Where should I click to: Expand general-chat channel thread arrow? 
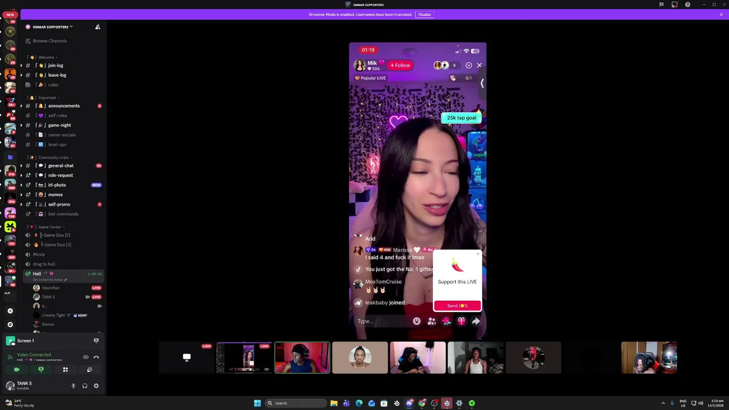click(x=21, y=166)
